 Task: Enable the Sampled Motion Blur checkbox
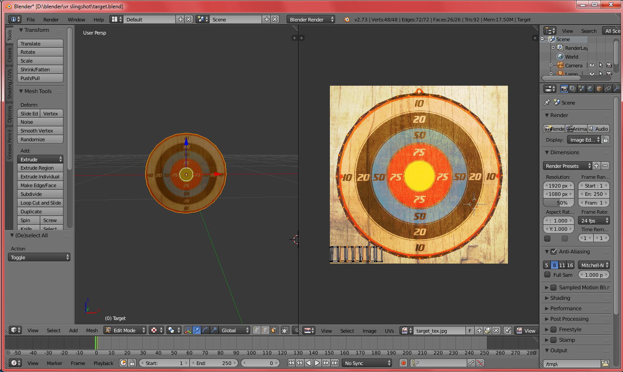coord(553,287)
